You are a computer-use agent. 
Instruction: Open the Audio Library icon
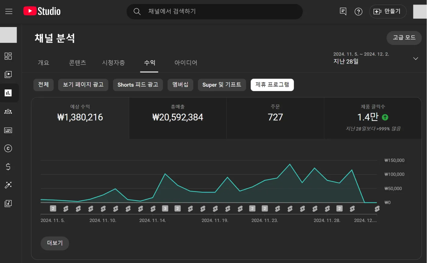(x=8, y=203)
